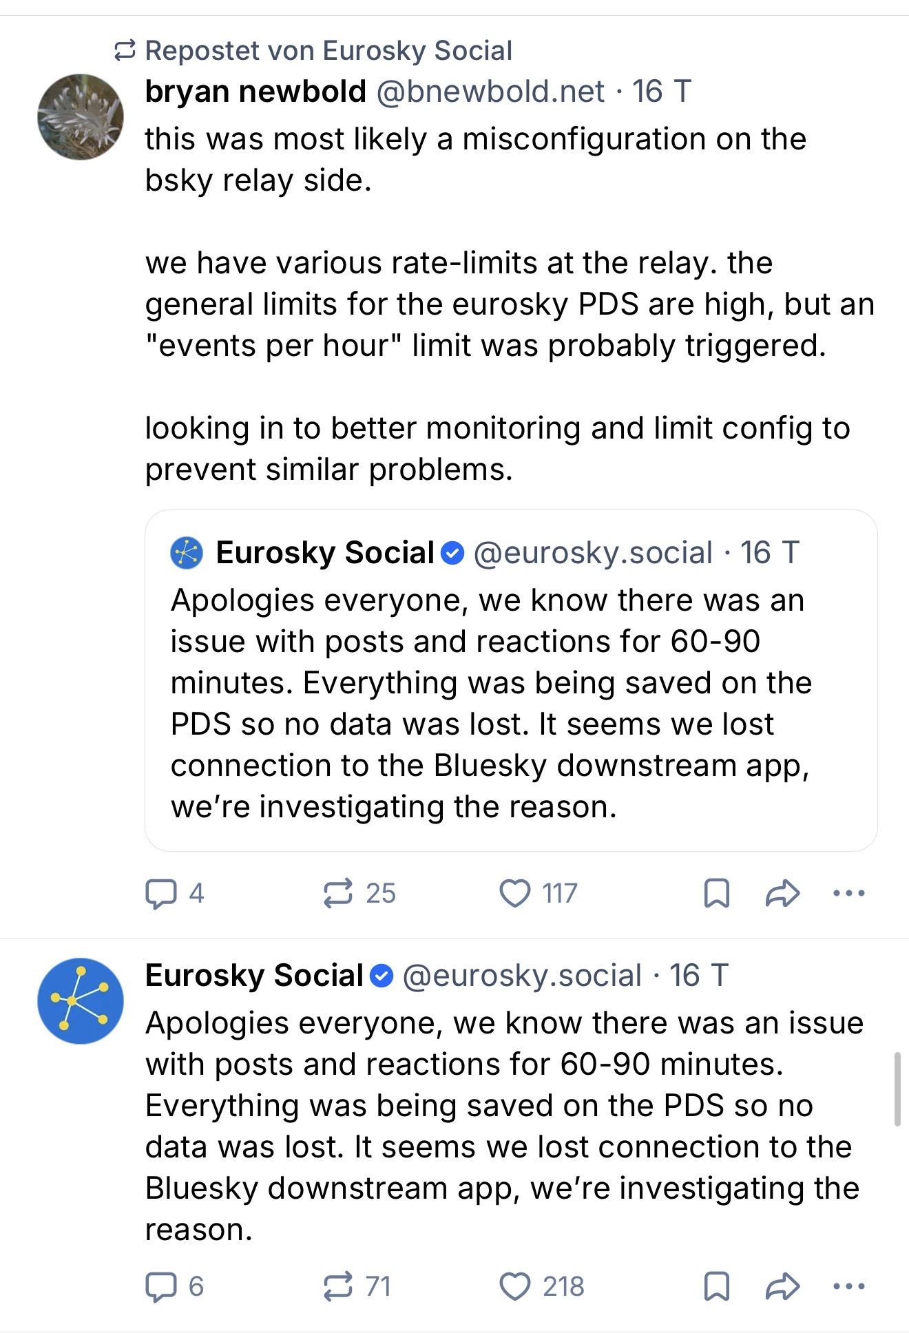The image size is (909, 1333).
Task: Open more options for Eurosky Social post
Action: (848, 1286)
